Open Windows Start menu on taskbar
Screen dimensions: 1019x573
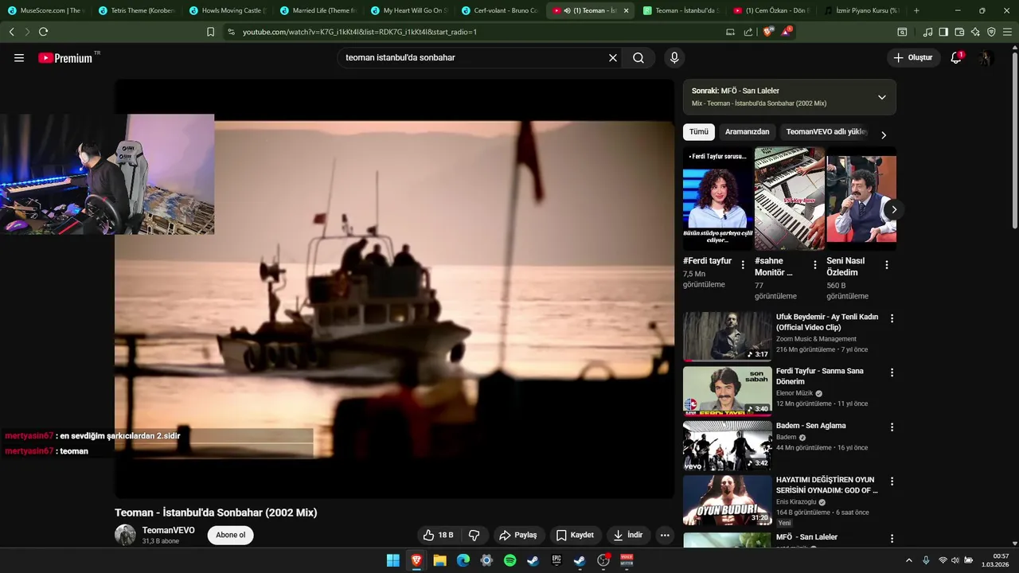pos(392,560)
